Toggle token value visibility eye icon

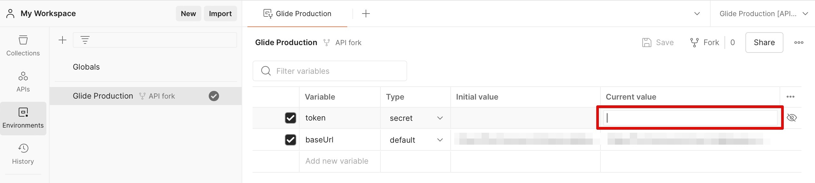tap(791, 118)
